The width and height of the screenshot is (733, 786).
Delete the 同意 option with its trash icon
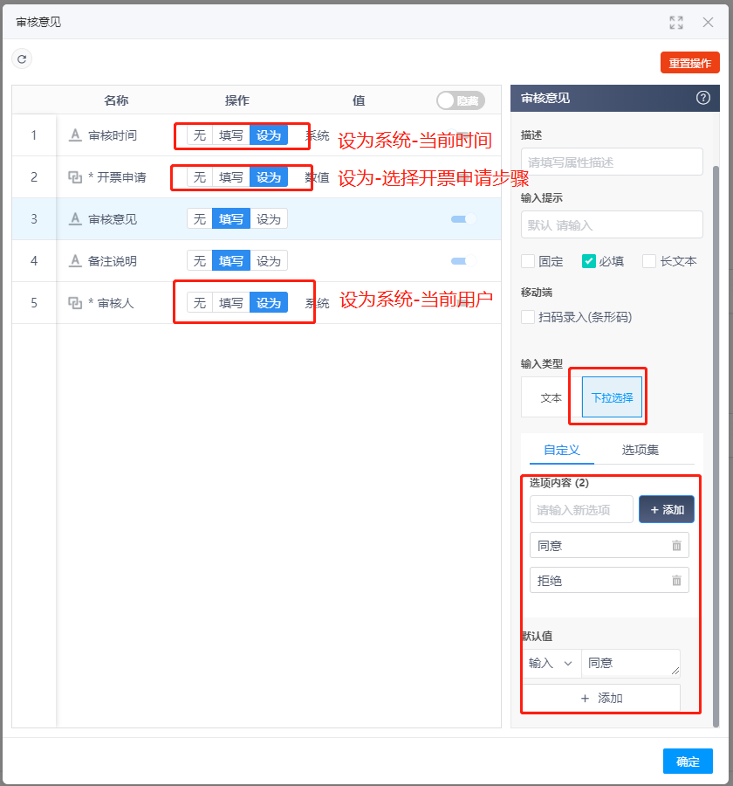(x=678, y=544)
